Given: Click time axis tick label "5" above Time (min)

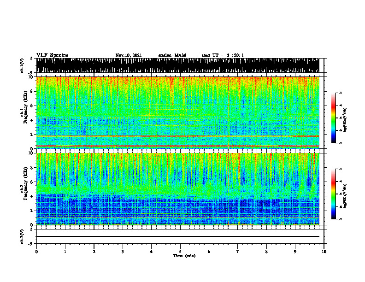Looking at the screenshot, I should tap(180, 252).
